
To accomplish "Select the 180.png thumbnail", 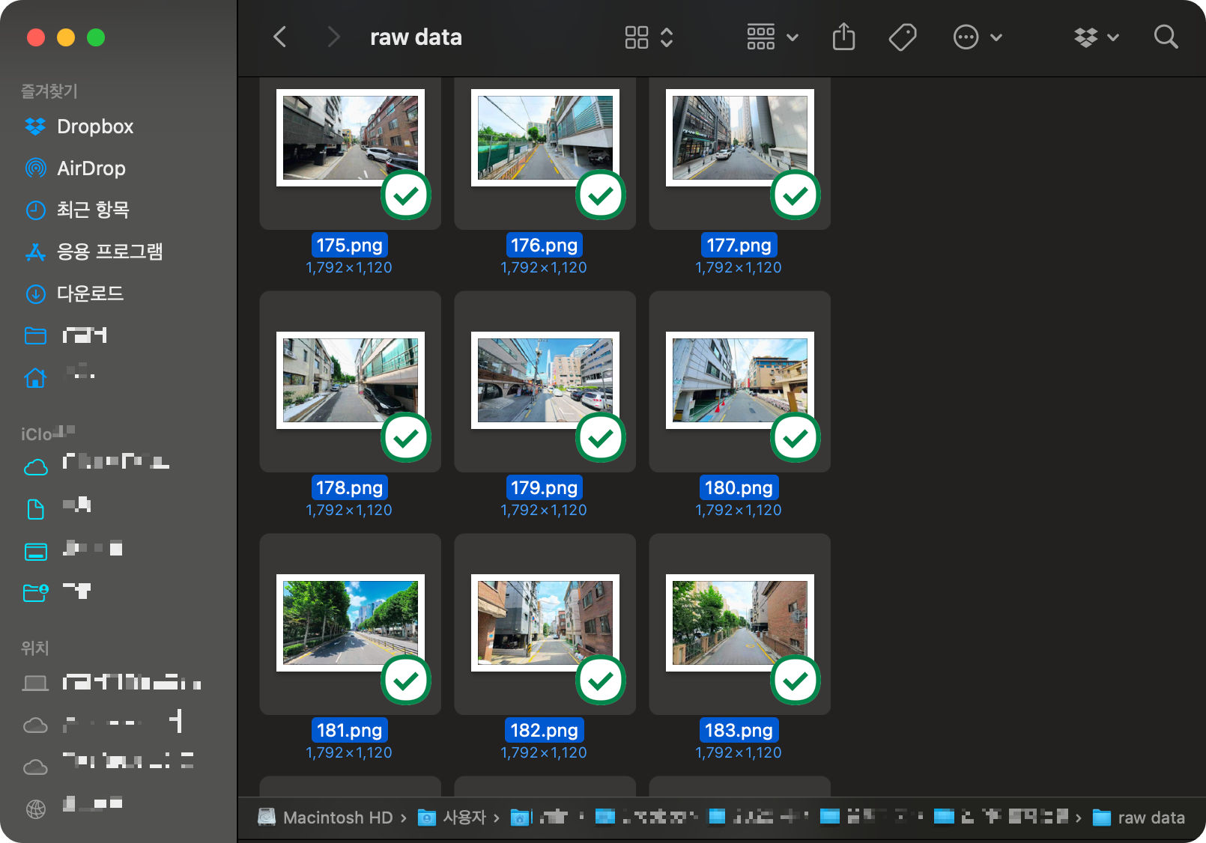I will (739, 380).
